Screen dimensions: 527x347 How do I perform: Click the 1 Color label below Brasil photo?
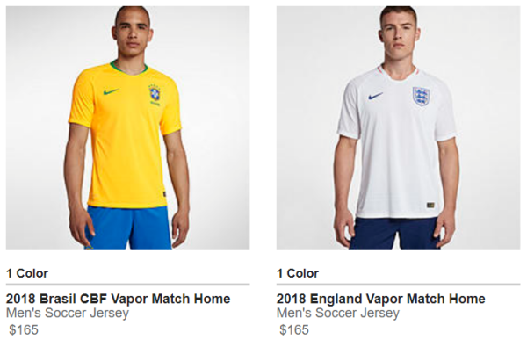tap(27, 273)
